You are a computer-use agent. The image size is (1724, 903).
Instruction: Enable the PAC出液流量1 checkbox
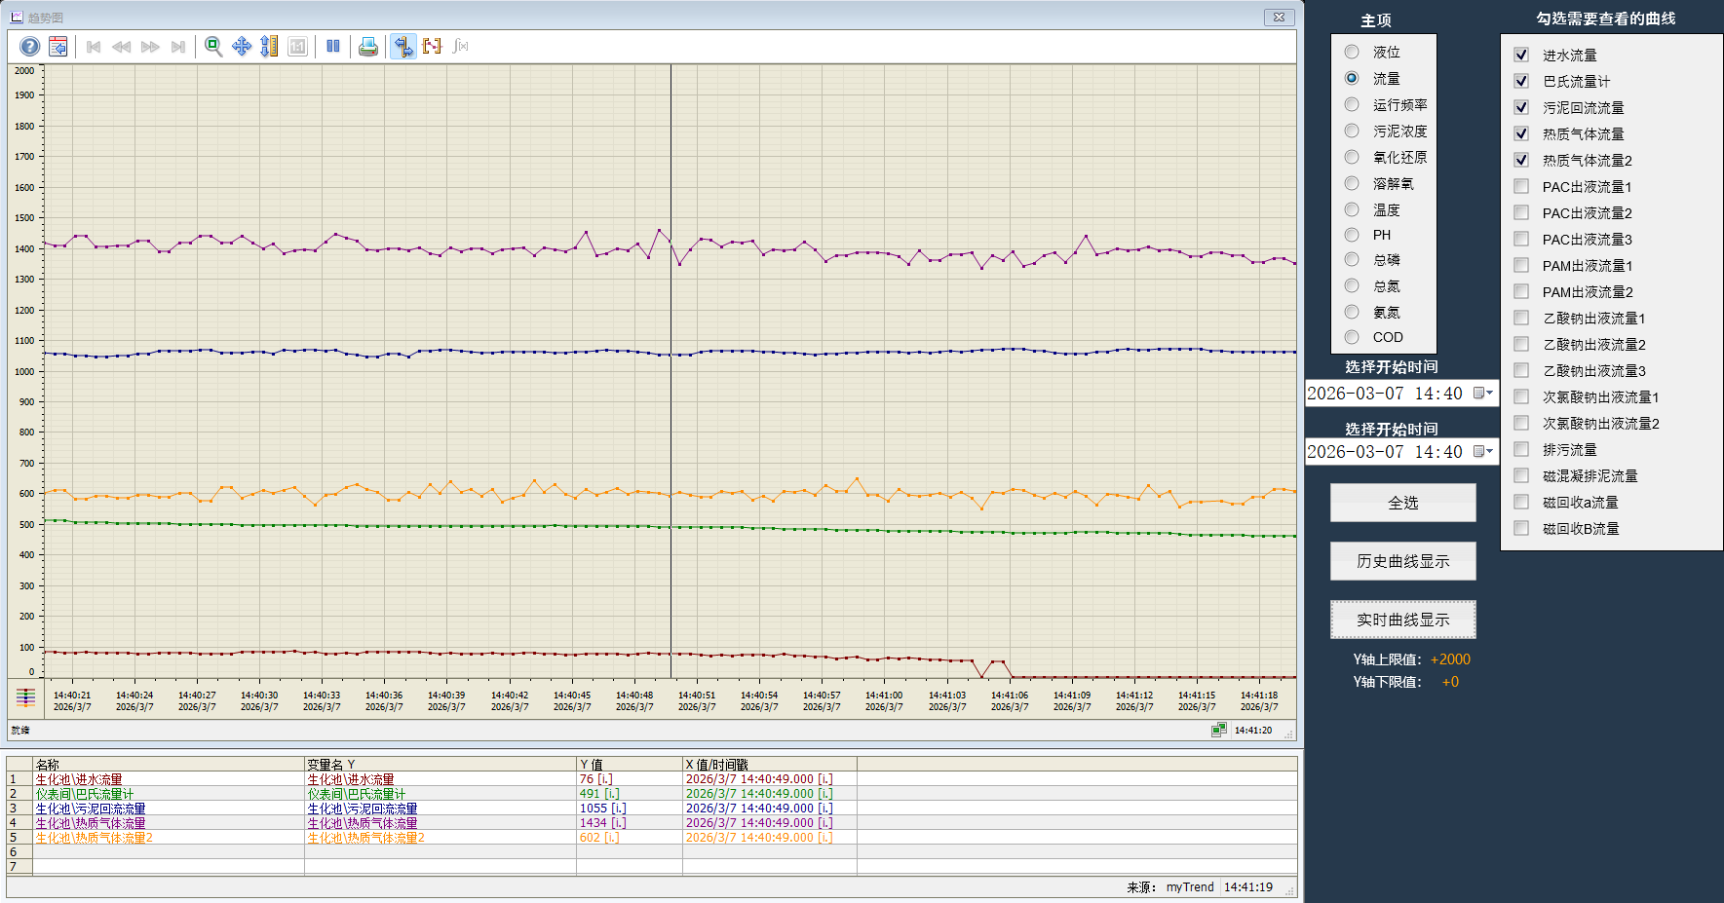pyautogui.click(x=1521, y=187)
